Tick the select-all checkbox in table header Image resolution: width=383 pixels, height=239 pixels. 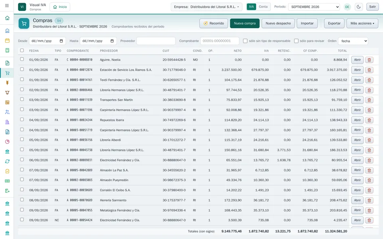22,51
